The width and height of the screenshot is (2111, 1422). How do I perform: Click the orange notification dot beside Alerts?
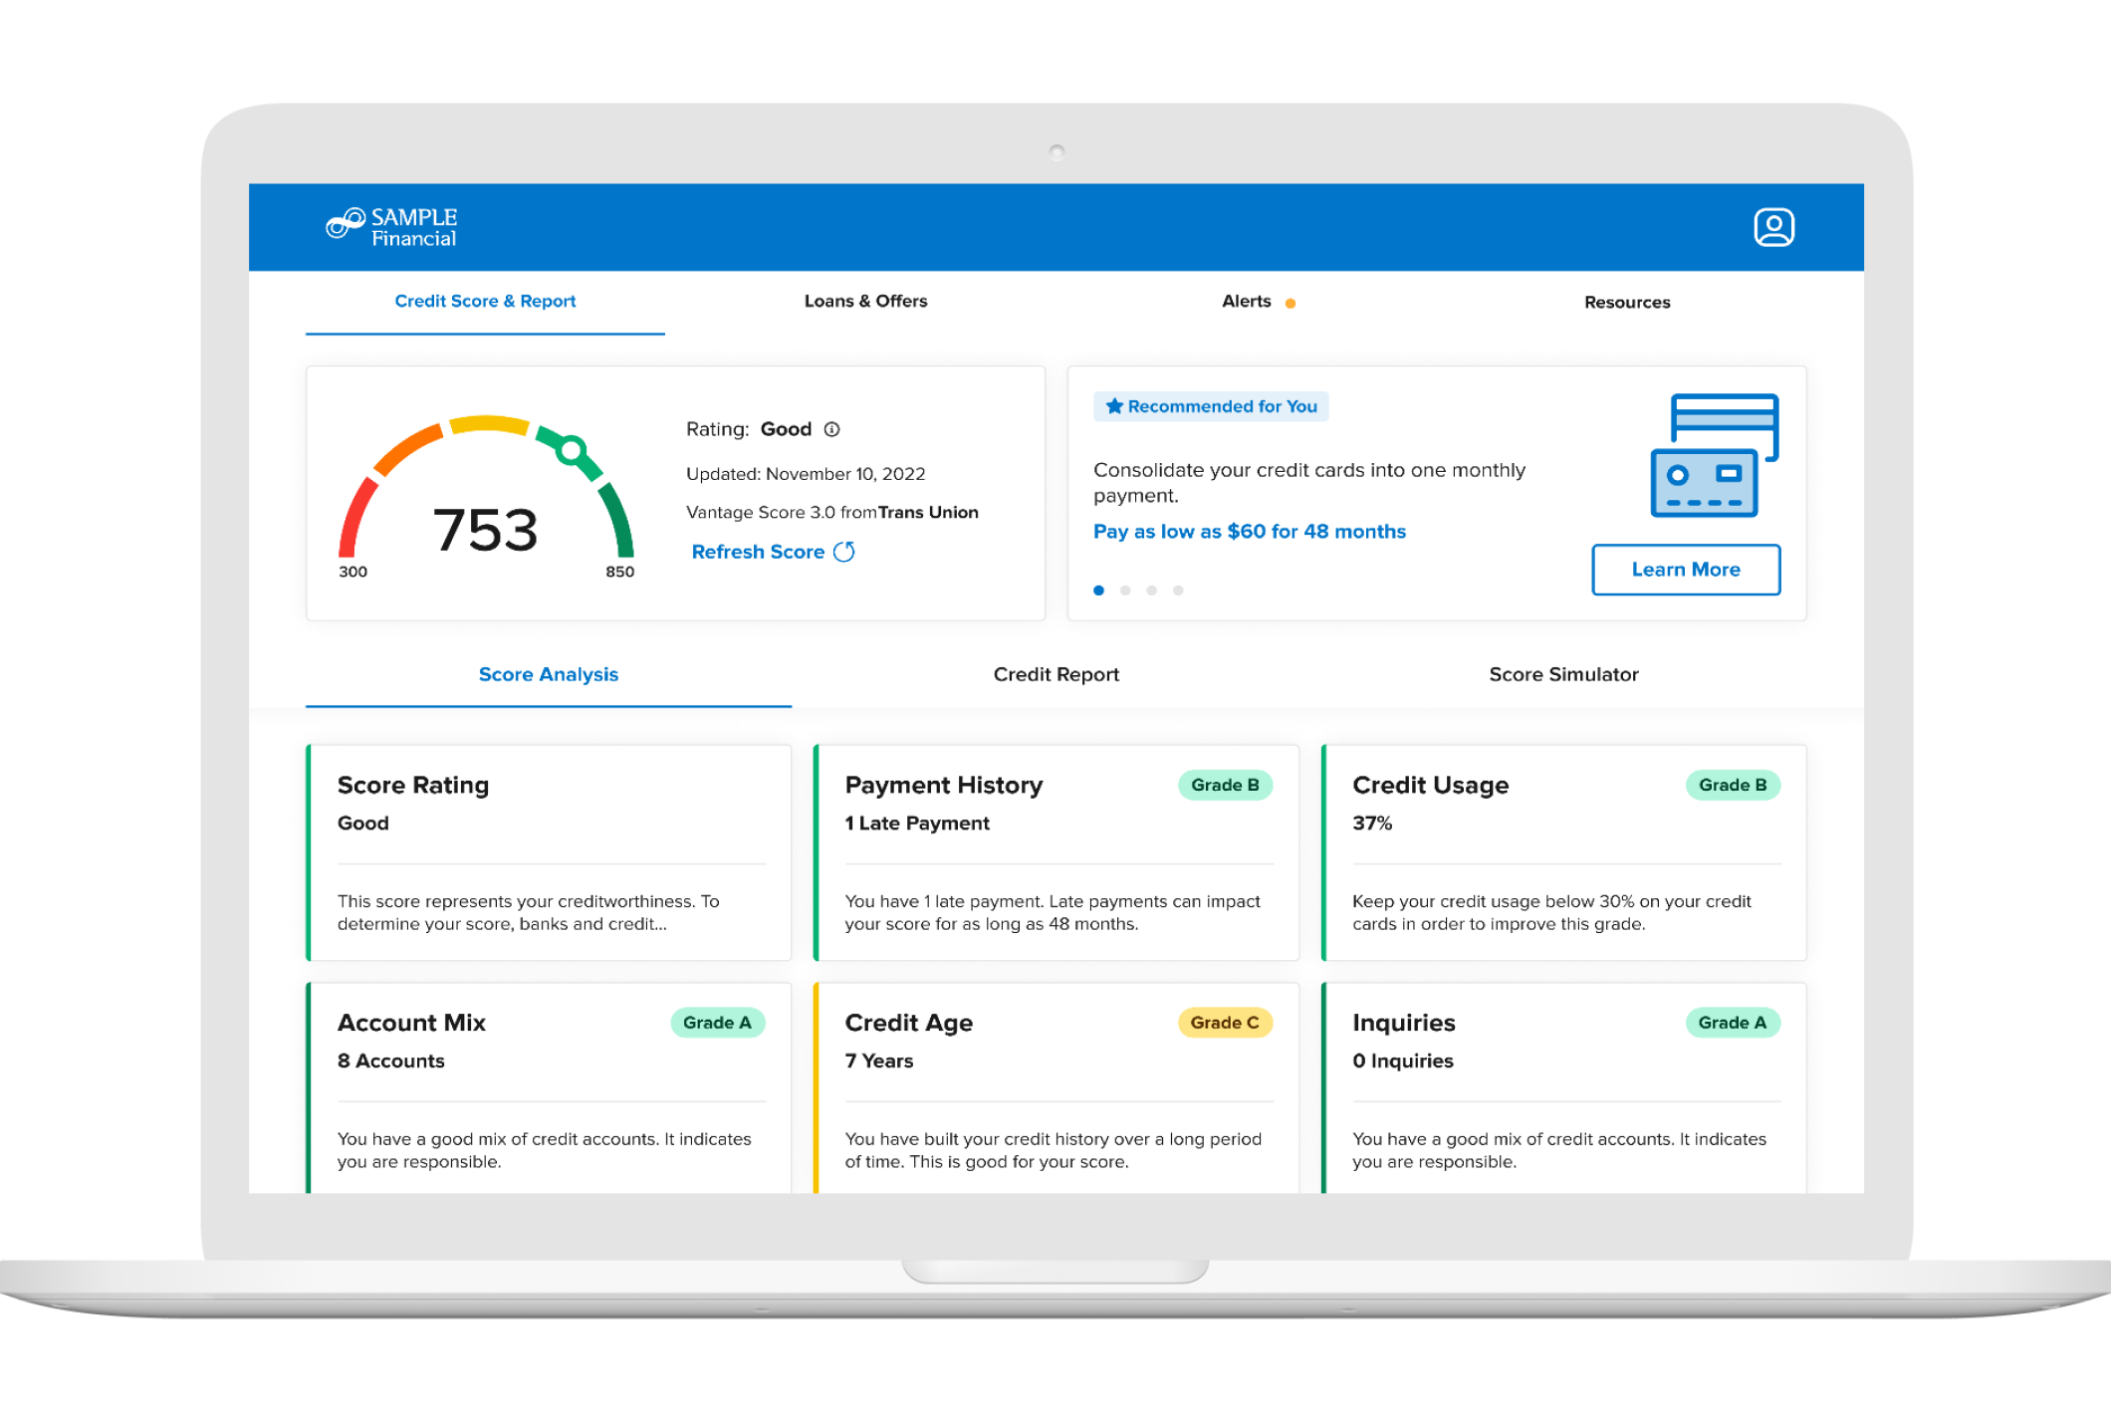(1291, 302)
